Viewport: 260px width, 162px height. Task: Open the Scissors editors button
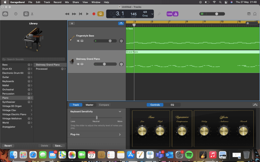[x=32, y=14]
